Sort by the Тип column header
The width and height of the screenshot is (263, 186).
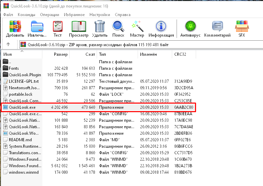coord(117,54)
